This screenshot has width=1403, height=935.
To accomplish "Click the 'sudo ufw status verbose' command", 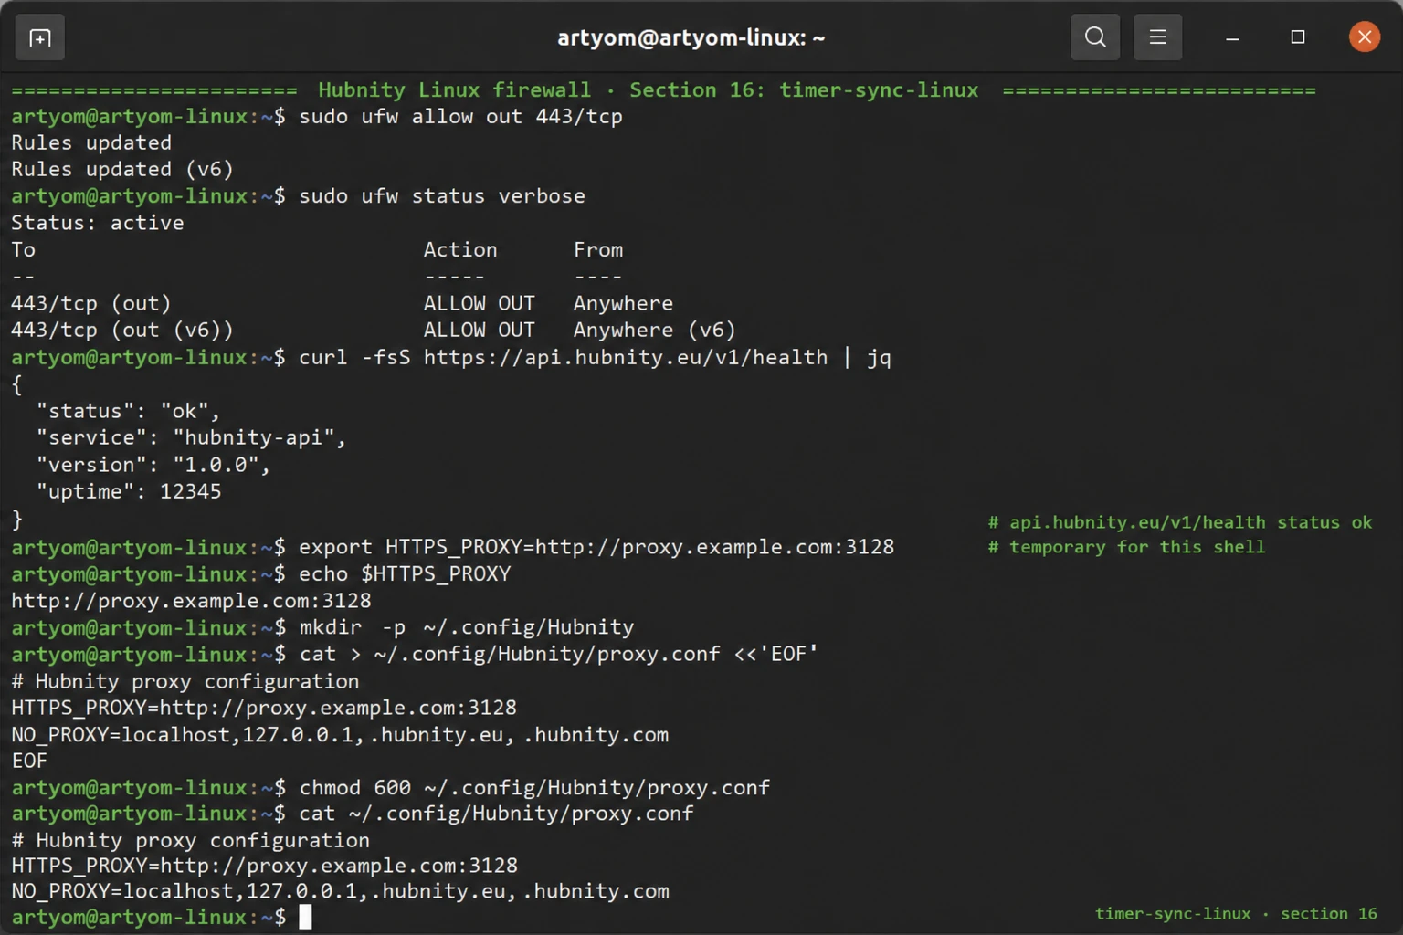I will pos(442,196).
